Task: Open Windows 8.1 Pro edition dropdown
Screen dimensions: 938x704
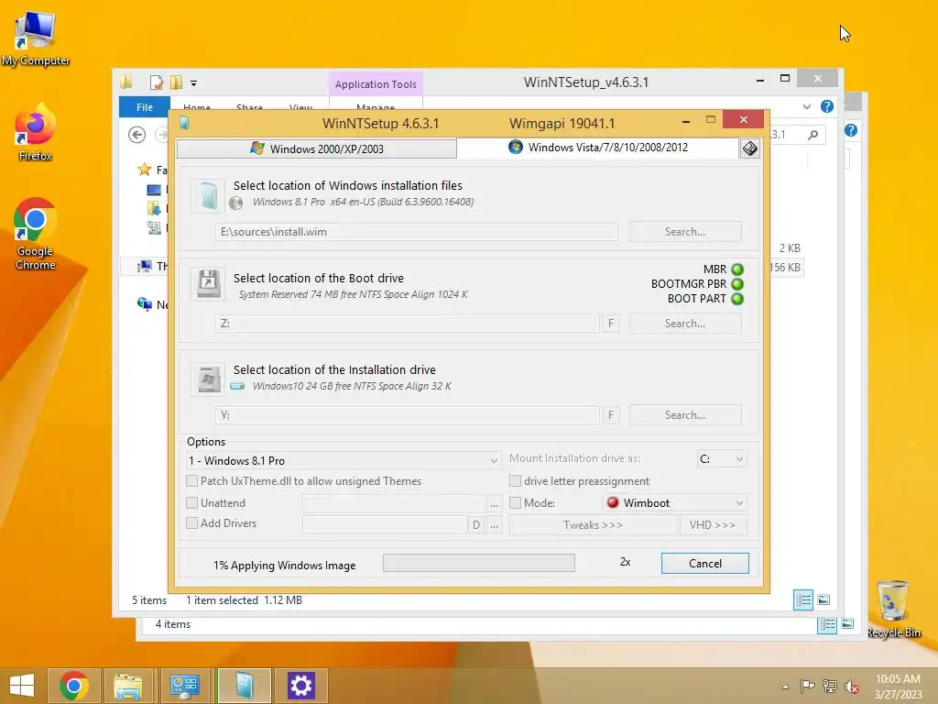Action: tap(343, 460)
